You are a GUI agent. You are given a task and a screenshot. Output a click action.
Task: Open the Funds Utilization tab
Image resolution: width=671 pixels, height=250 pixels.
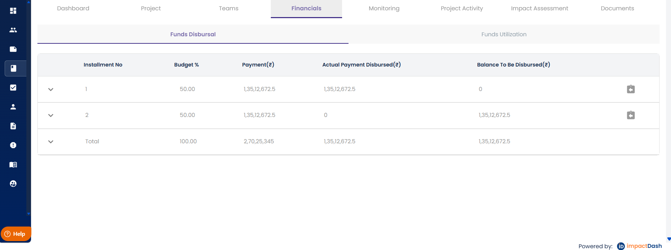tap(504, 34)
